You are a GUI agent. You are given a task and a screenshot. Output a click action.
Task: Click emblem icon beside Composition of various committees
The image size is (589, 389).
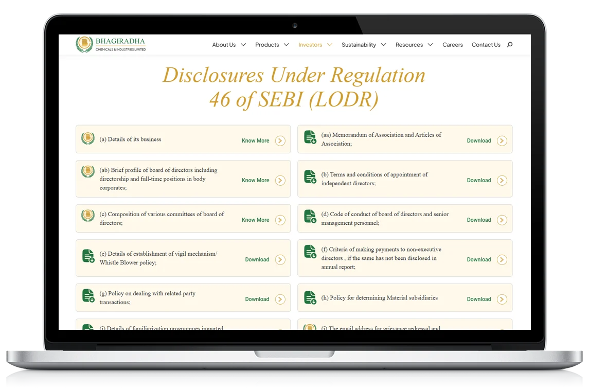point(88,216)
